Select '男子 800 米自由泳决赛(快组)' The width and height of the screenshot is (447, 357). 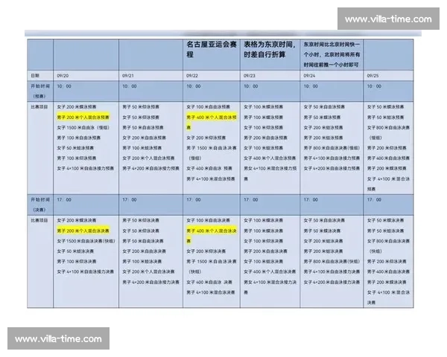pos(332,262)
